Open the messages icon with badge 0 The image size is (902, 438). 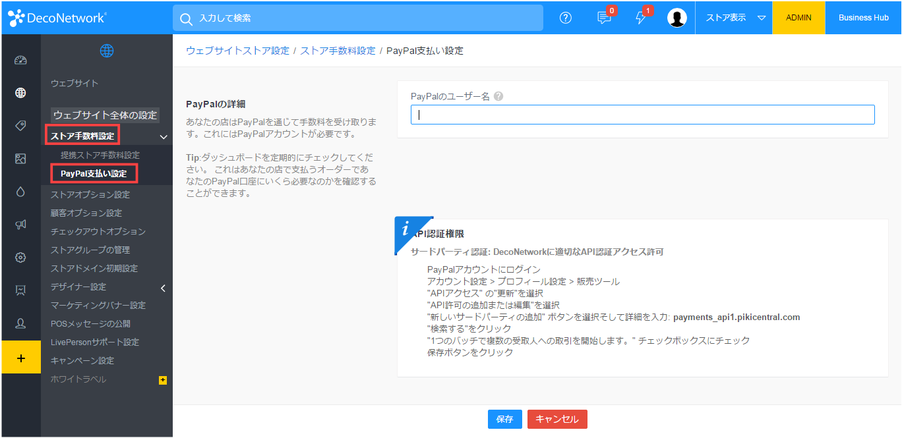pyautogui.click(x=604, y=18)
